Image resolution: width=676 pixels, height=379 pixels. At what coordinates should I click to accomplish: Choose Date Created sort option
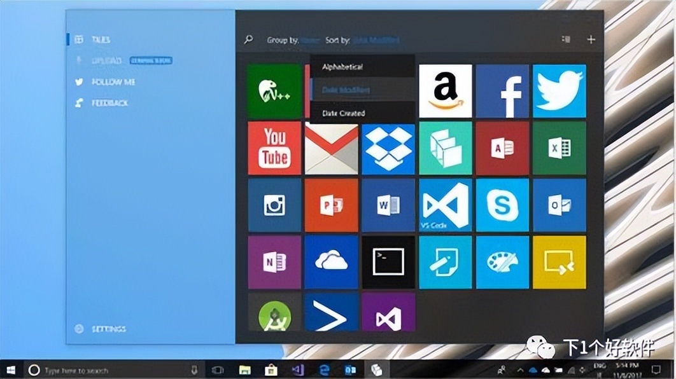click(363, 113)
